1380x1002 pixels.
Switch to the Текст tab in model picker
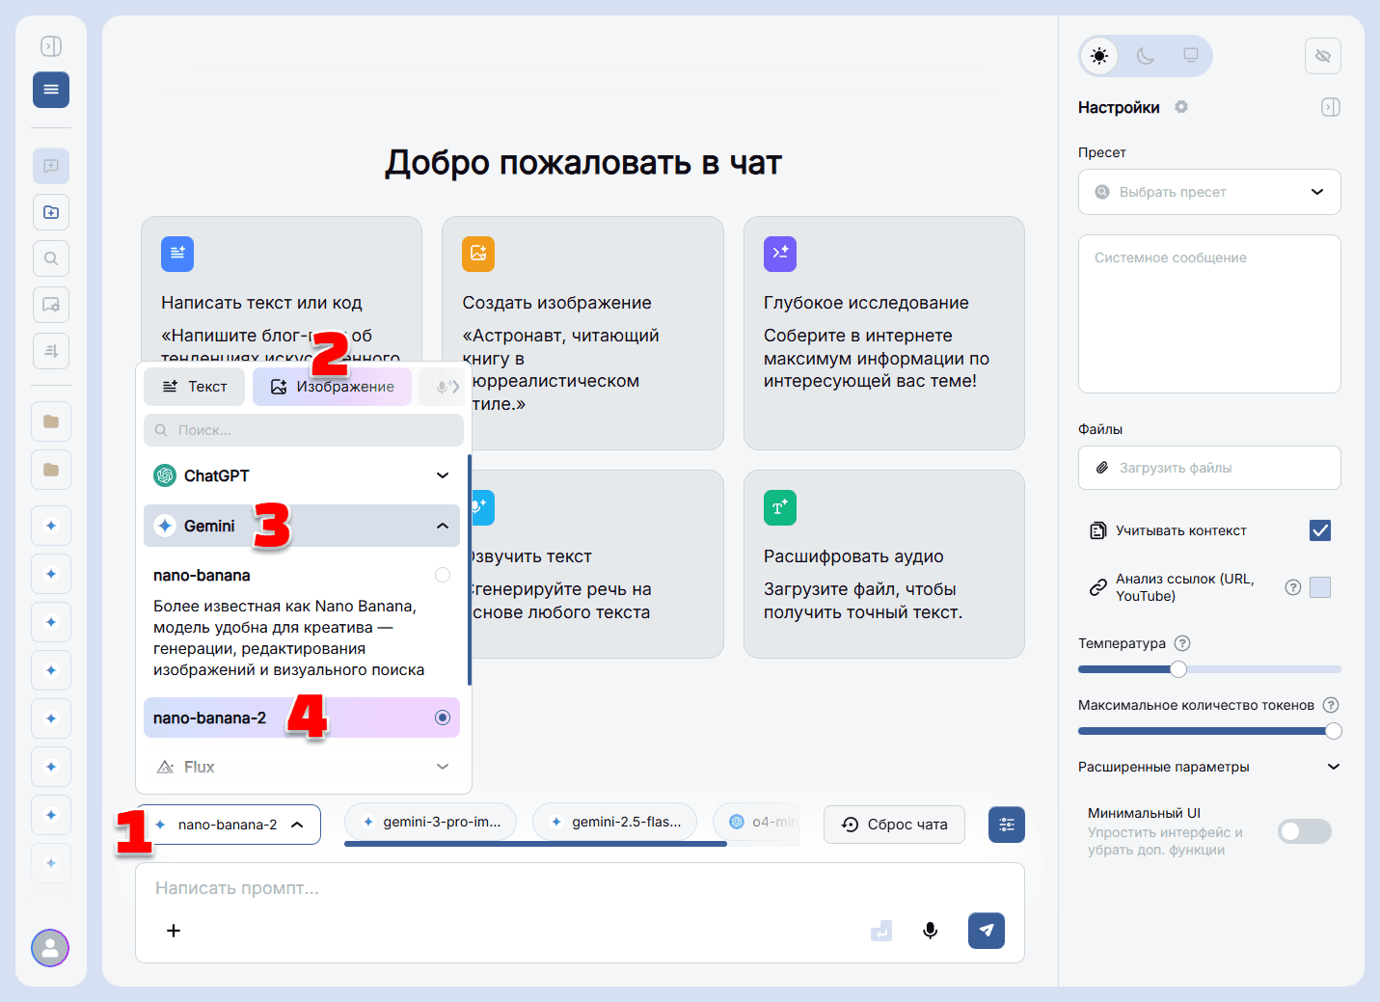(194, 386)
